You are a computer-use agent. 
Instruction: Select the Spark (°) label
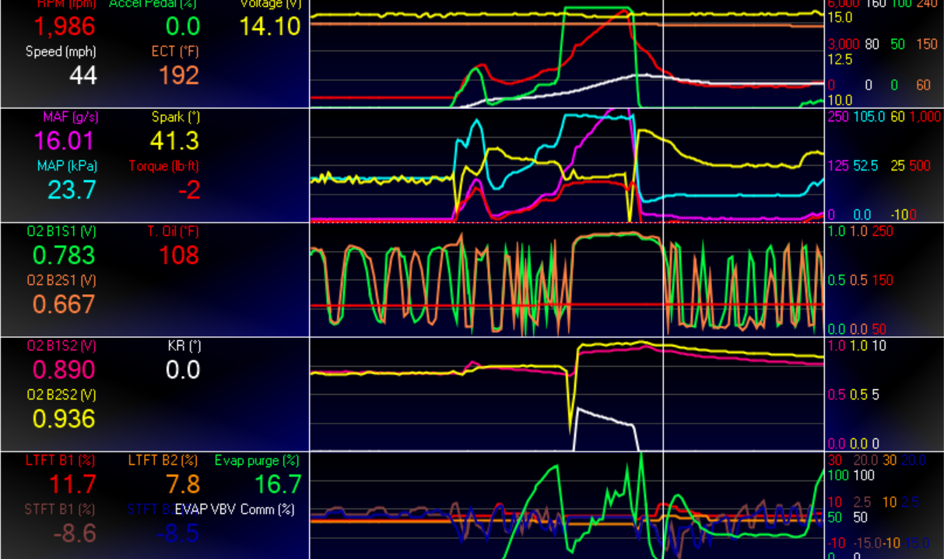coord(175,118)
